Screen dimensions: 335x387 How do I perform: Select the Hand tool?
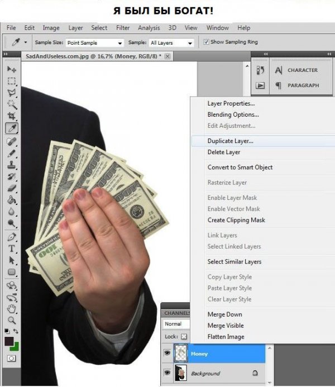pos(11,309)
